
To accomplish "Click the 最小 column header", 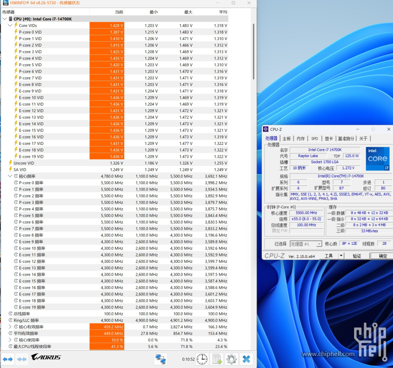I will click(x=141, y=12).
